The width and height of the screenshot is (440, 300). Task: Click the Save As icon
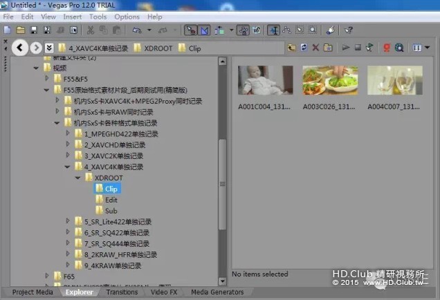coord(47,30)
